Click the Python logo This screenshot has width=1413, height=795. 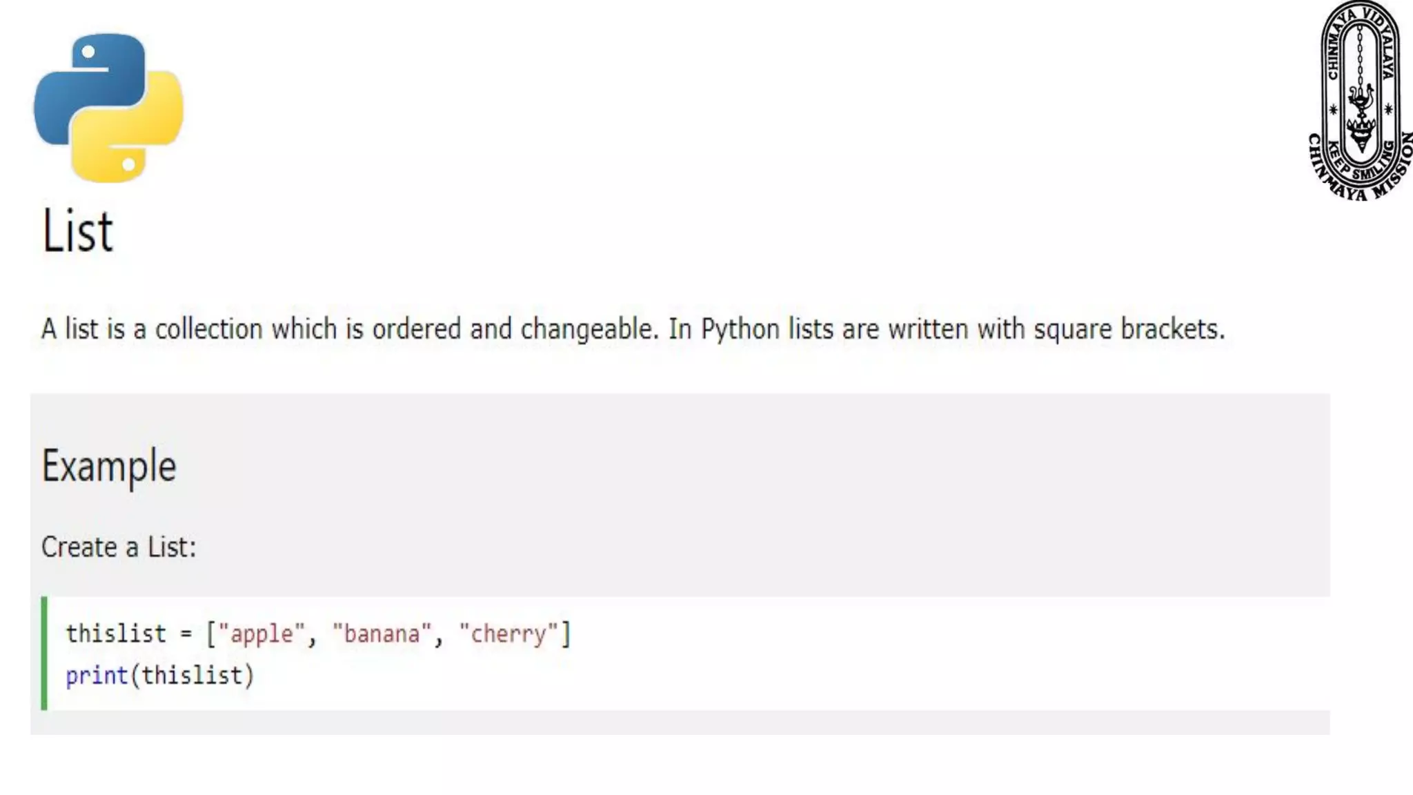coord(108,108)
